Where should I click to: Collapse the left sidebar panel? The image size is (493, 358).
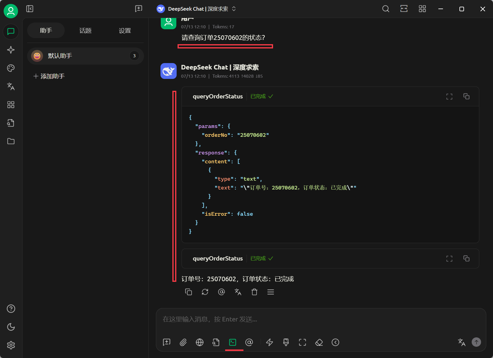click(x=30, y=9)
